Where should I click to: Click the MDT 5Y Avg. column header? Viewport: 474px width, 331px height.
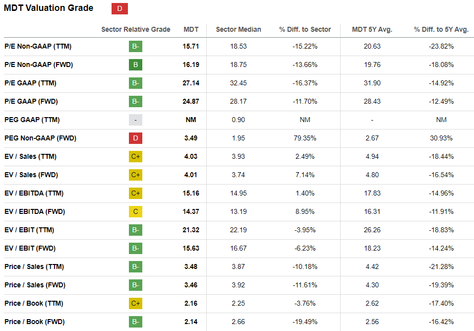(372, 29)
